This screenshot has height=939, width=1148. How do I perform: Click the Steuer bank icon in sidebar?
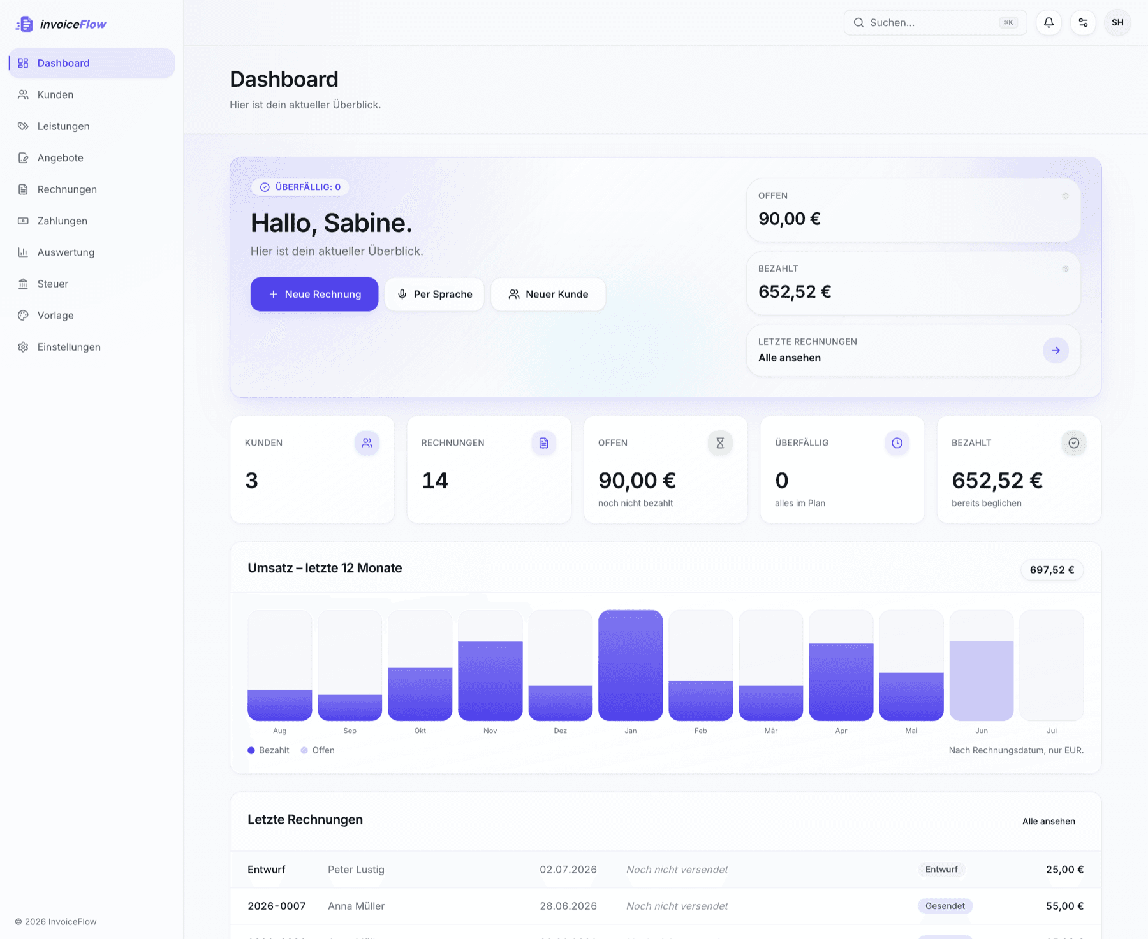23,284
